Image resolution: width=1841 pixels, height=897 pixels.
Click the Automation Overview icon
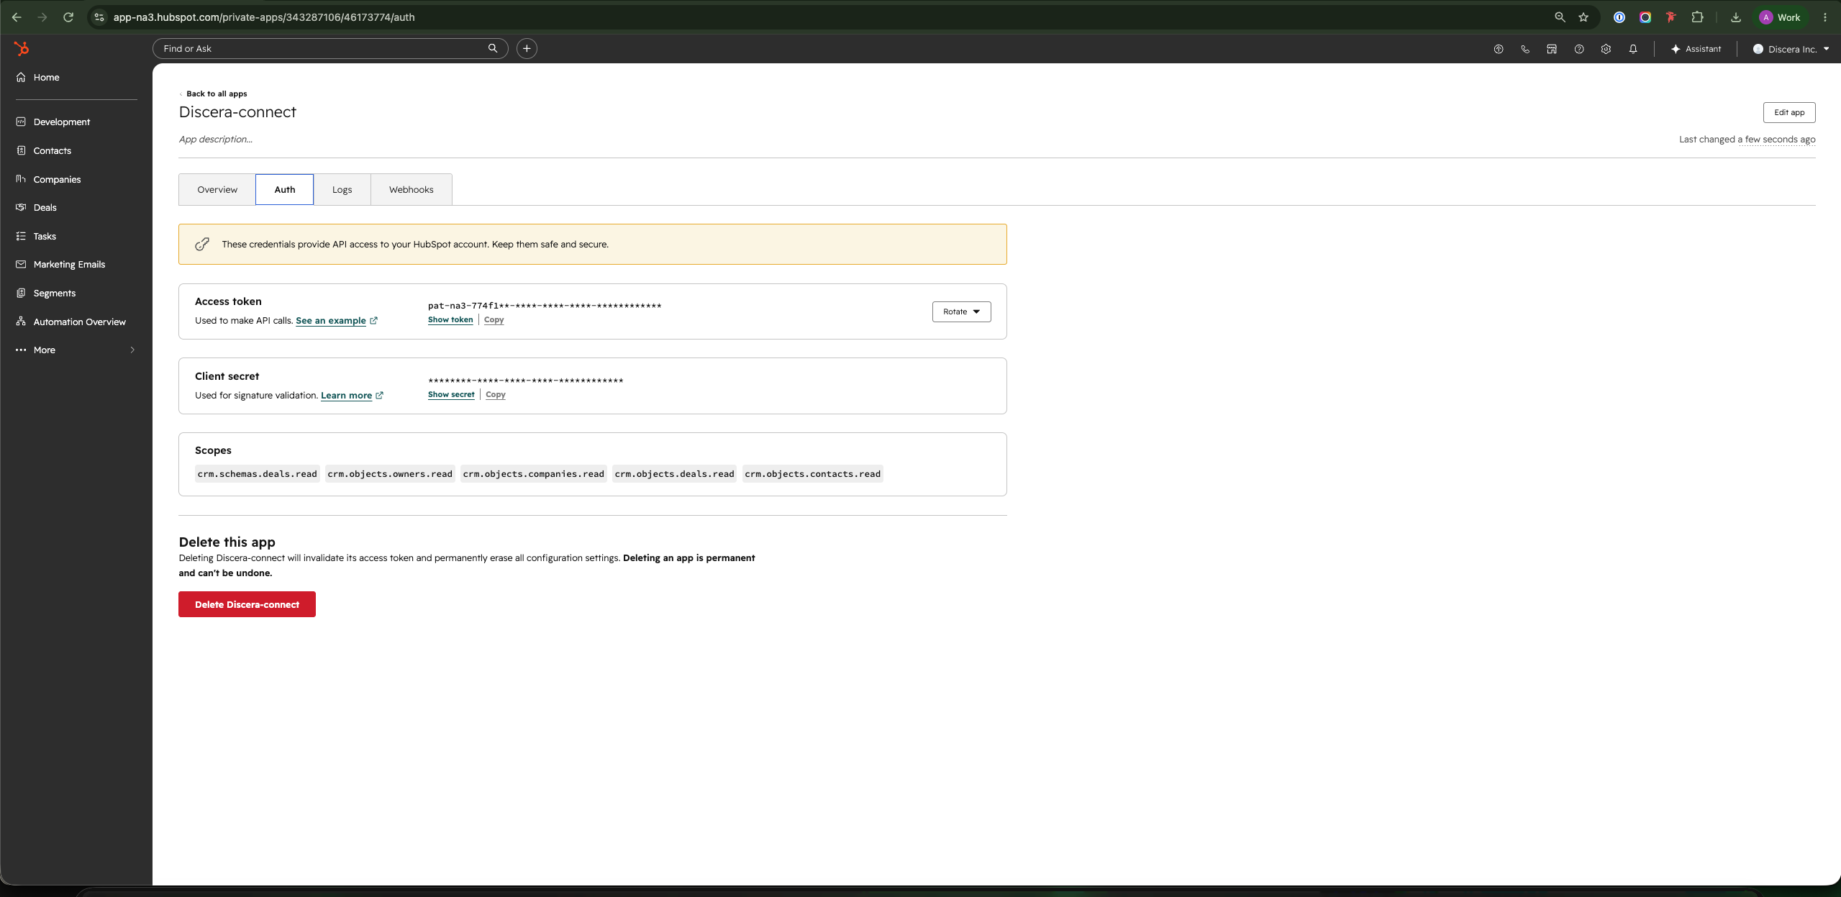tap(21, 322)
